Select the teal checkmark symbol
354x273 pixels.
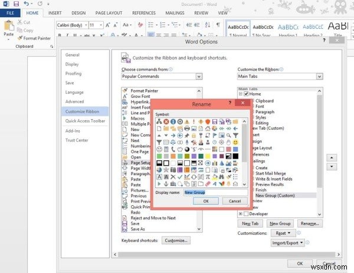pos(180,177)
